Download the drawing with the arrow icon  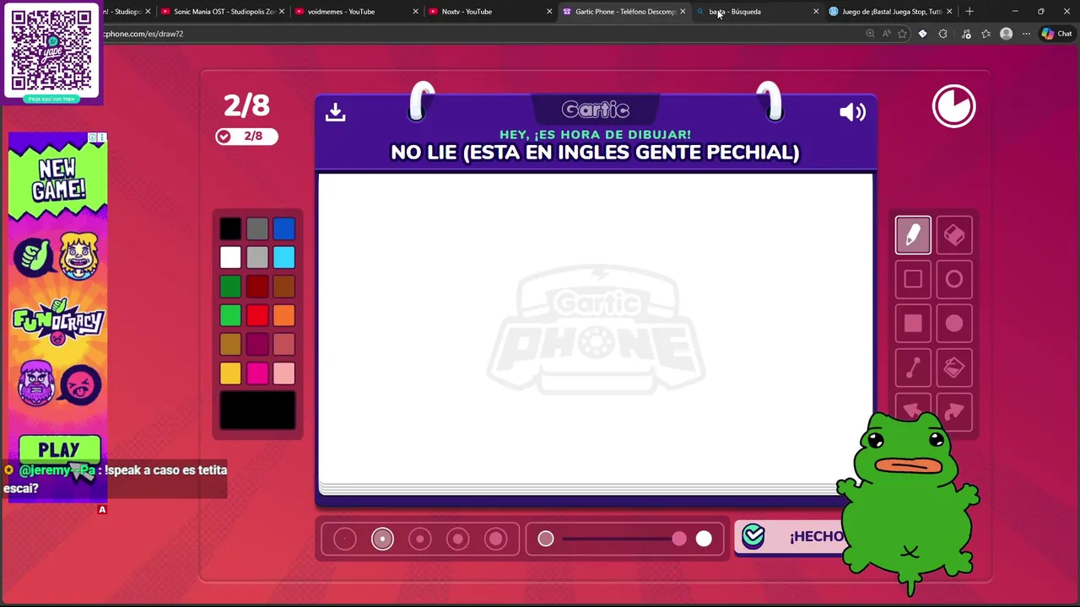pos(336,112)
